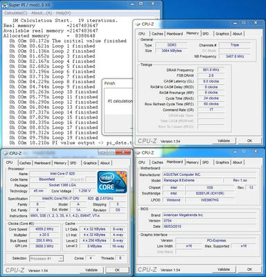Click the Triple channels value
The height and width of the screenshot is (277, 266).
click(235, 45)
